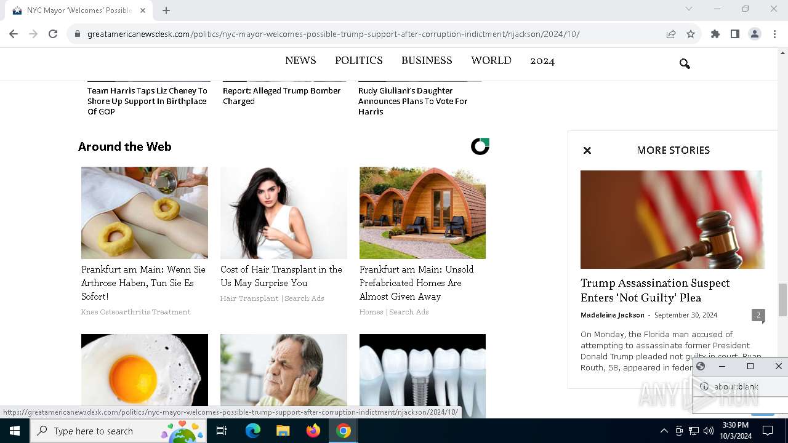Close the about:blank popup window
This screenshot has height=443, width=788.
point(778,366)
